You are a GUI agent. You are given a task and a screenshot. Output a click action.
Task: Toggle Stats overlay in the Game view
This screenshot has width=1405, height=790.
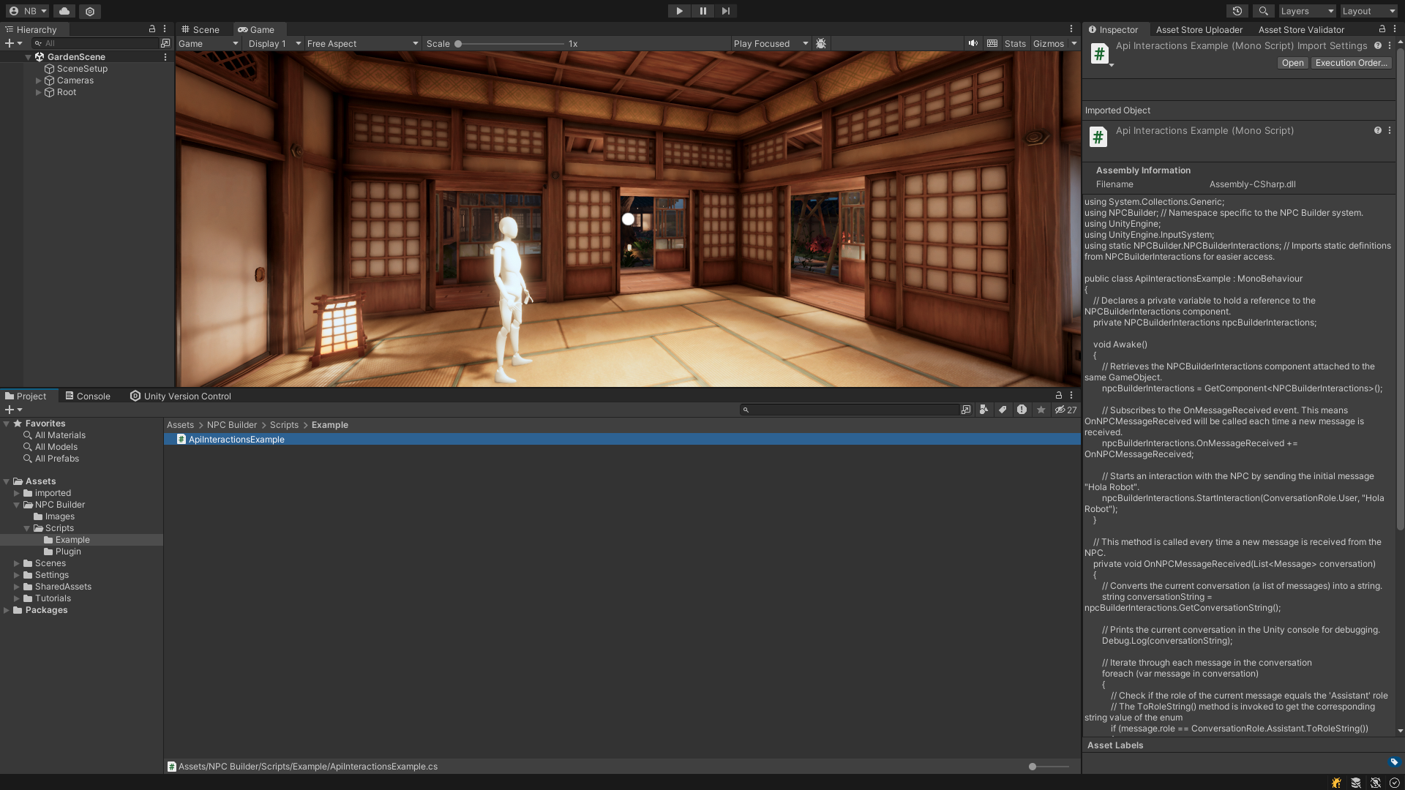[1015, 43]
